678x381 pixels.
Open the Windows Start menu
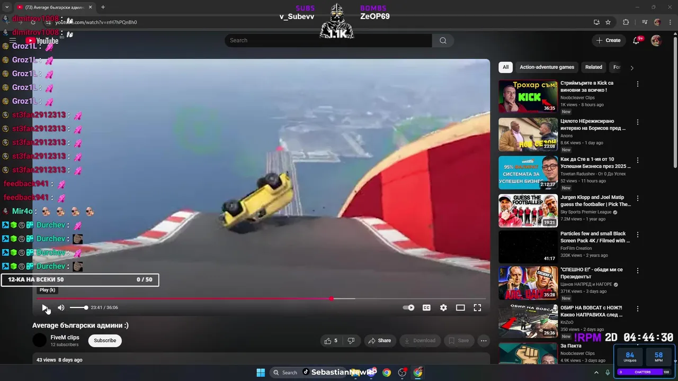261,373
